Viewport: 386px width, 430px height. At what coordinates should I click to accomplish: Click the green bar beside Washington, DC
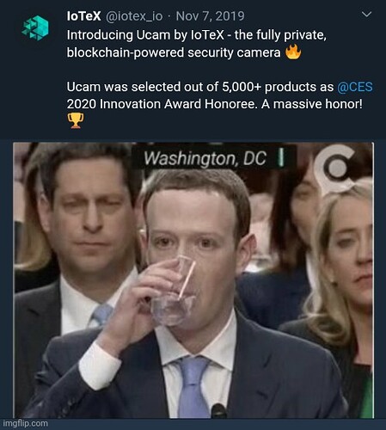[281, 157]
